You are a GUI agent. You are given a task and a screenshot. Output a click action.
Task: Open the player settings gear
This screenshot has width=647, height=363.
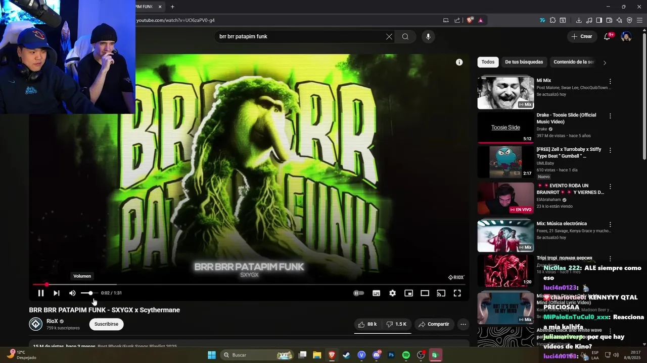(392, 293)
